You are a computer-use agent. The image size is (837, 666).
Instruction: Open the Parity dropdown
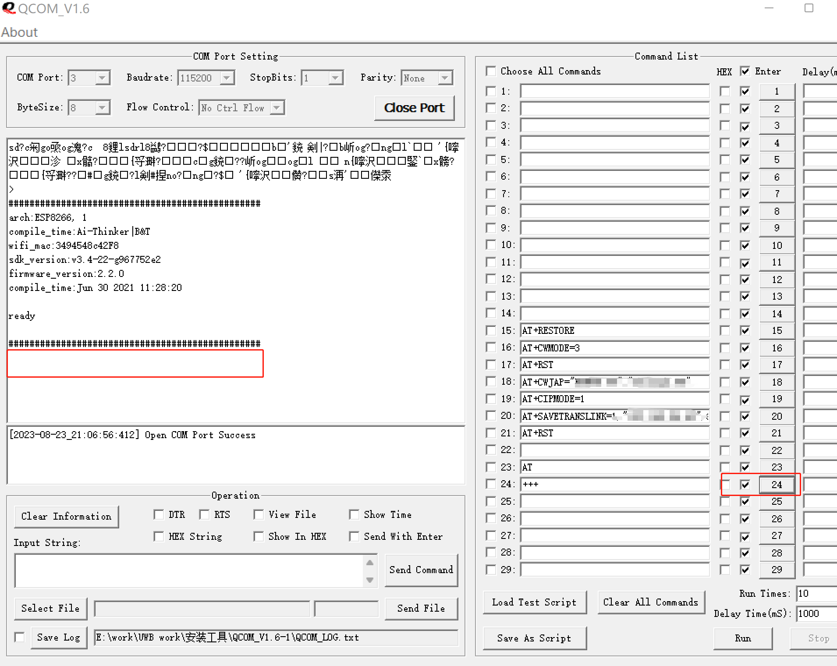445,78
